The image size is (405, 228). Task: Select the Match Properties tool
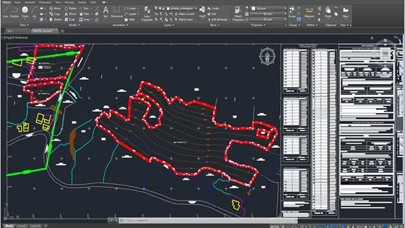(x=238, y=14)
